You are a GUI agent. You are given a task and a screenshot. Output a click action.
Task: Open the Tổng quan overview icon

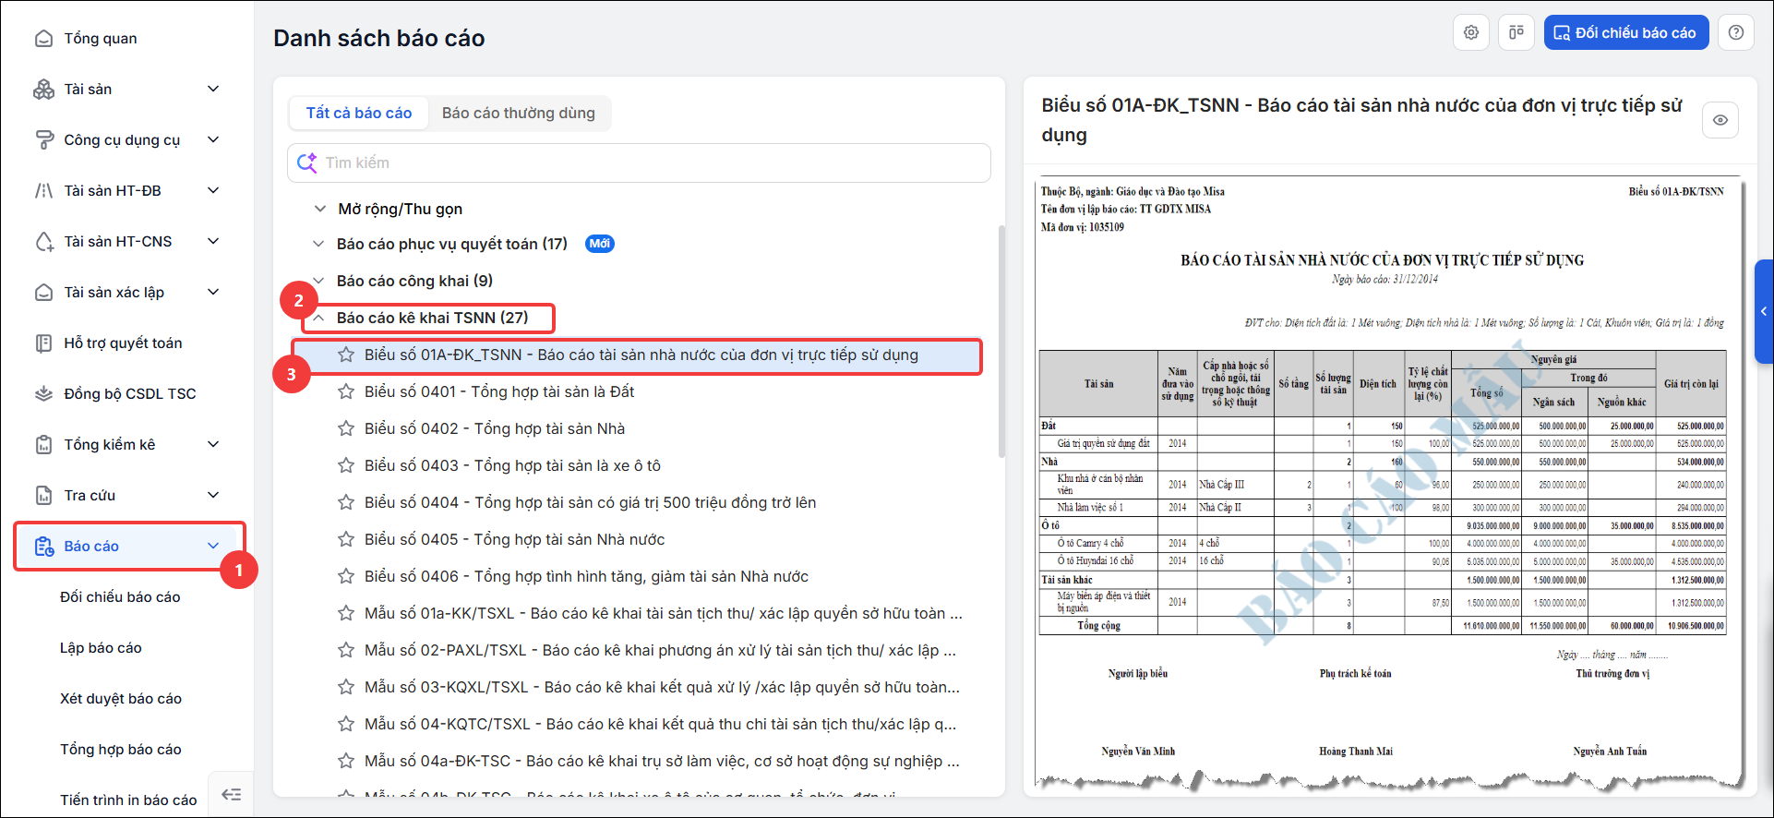[x=43, y=39]
